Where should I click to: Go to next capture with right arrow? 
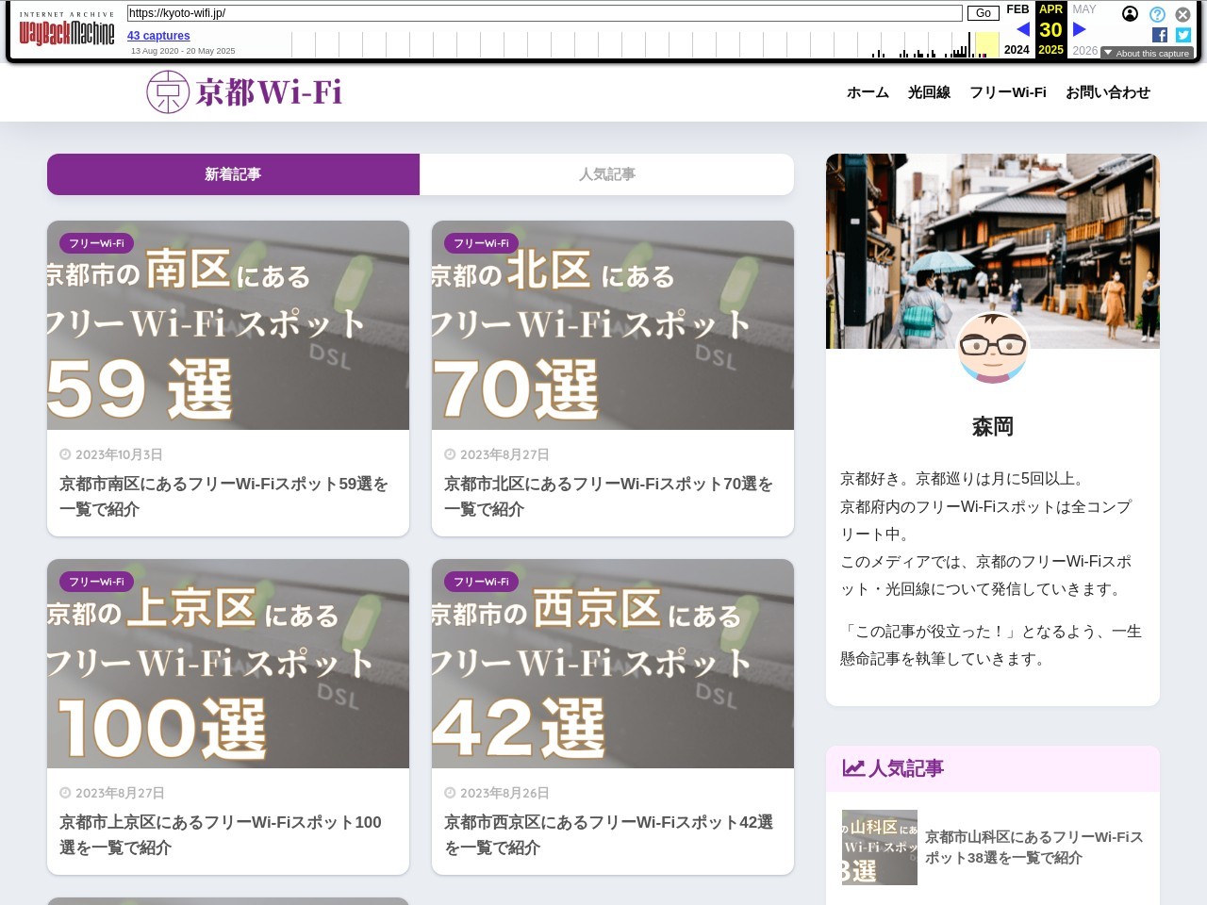coord(1080,29)
